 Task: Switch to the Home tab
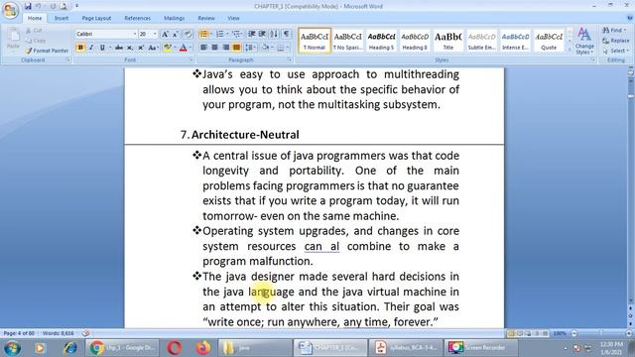pyautogui.click(x=35, y=18)
